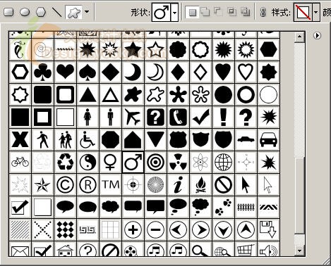331x266 pixels.
Task: Pick the TM trademark shape
Action: point(110,184)
